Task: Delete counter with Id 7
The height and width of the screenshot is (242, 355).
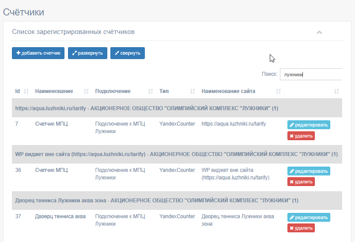Action: click(301, 136)
